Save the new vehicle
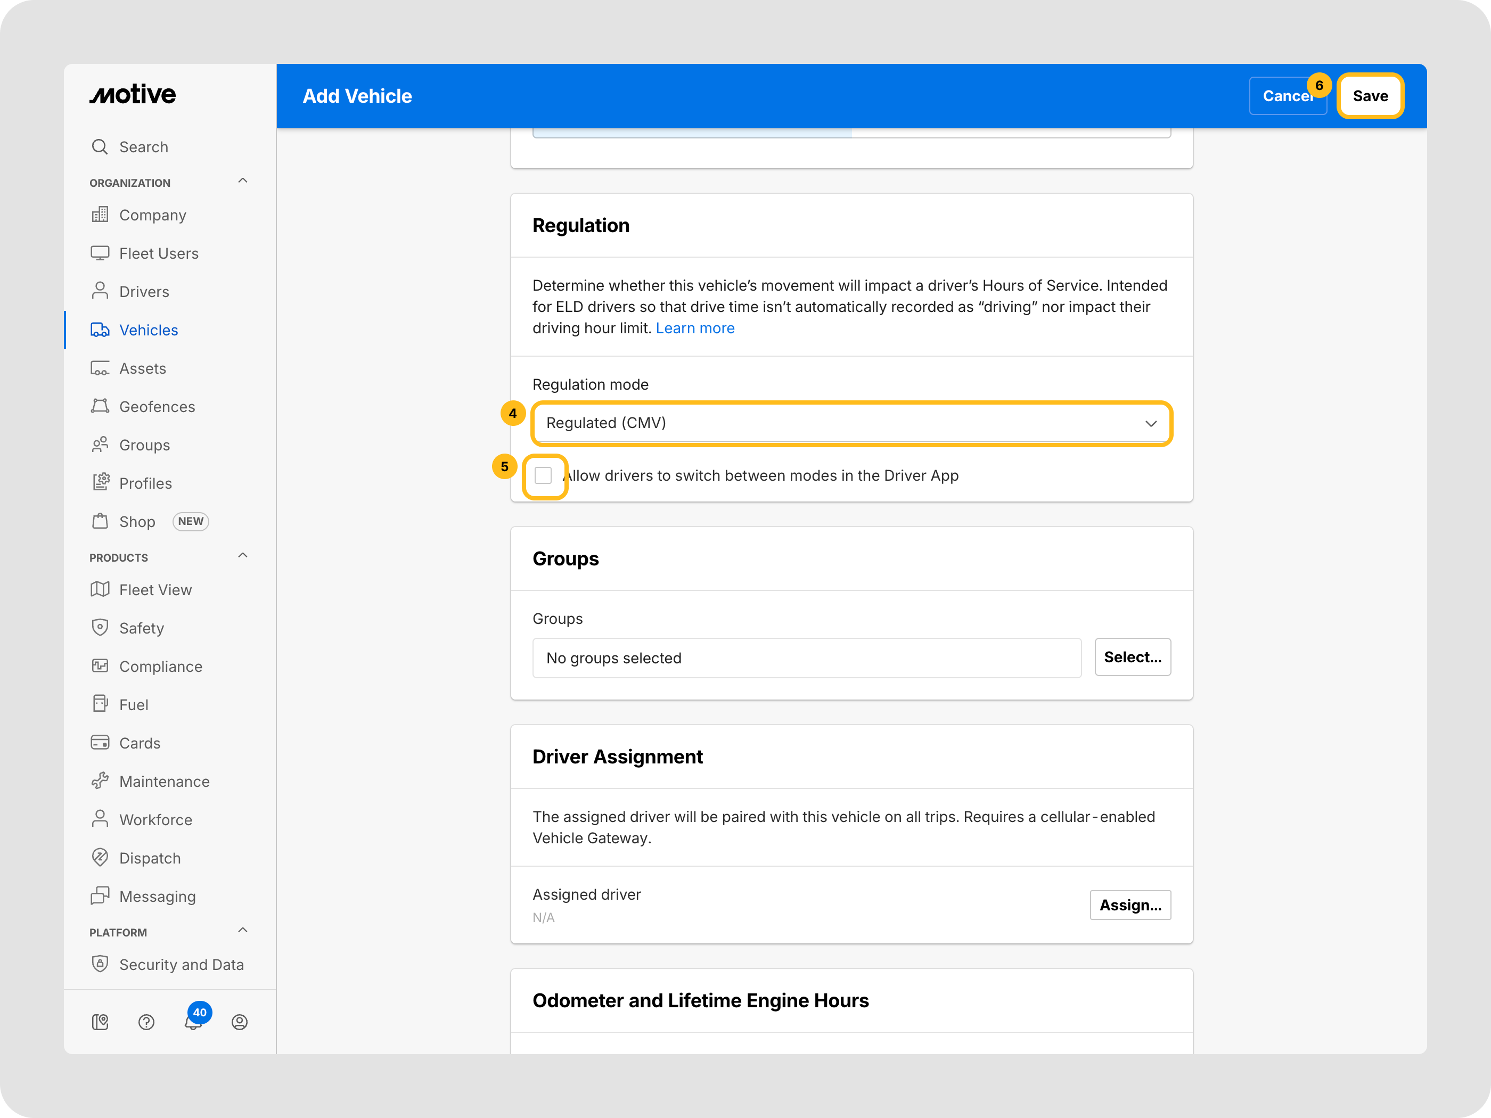Viewport: 1491px width, 1118px height. [1370, 96]
